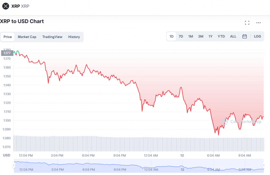Image resolution: width=270 pixels, height=175 pixels.
Task: Choose the 3M time range
Action: [201, 36]
